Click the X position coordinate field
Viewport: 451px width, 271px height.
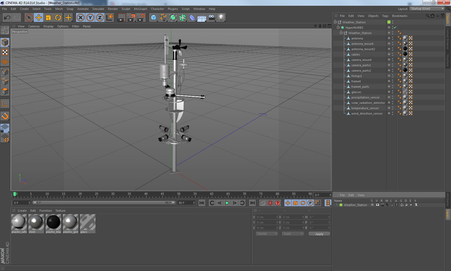pos(267,217)
